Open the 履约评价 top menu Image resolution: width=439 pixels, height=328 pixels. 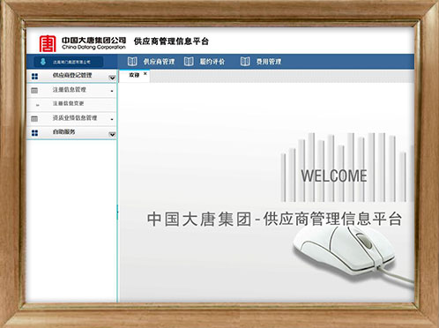point(212,62)
